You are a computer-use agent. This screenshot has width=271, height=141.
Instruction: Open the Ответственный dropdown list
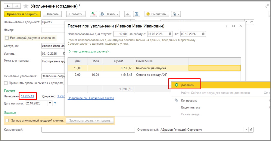[x=246, y=130]
